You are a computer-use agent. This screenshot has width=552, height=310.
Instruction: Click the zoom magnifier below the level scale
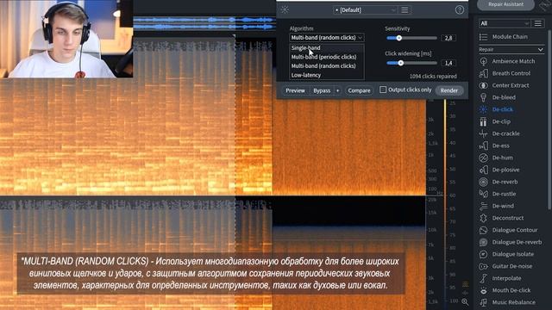point(465,302)
